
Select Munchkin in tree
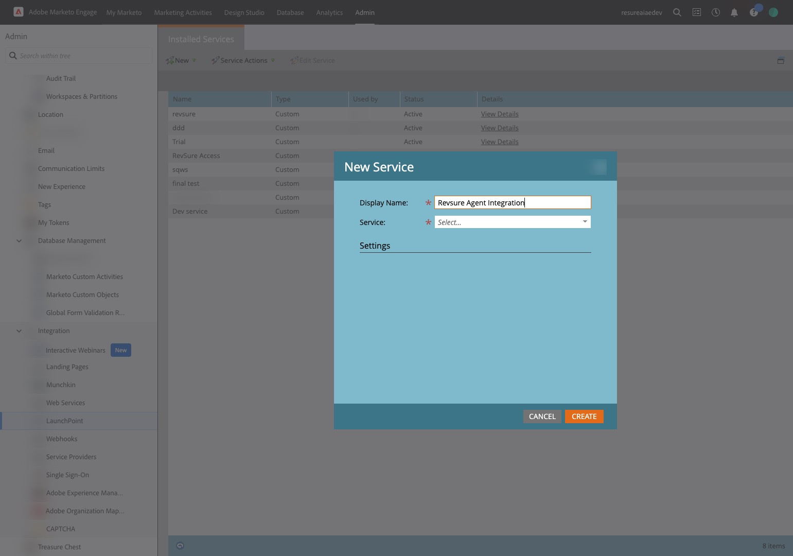click(61, 385)
